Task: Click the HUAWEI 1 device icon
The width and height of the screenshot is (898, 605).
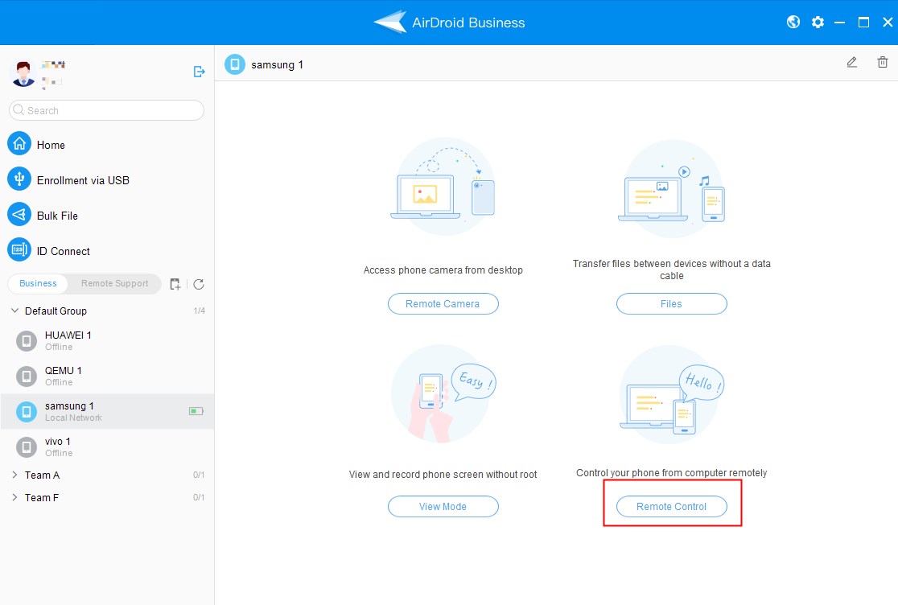Action: point(27,341)
